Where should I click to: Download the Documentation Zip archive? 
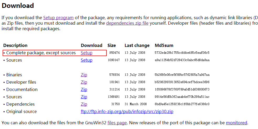tap(84, 90)
